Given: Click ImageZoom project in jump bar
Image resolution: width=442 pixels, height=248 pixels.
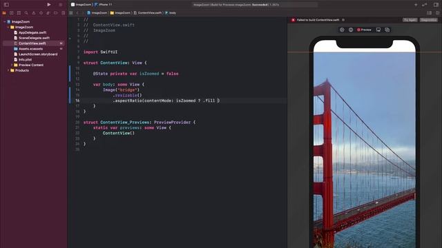Looking at the screenshot, I should pos(97,13).
